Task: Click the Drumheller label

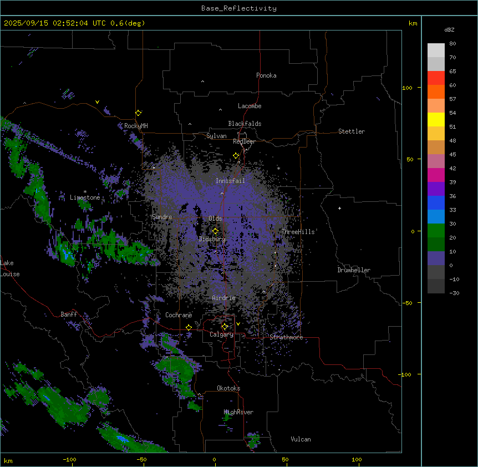Action: [x=354, y=270]
